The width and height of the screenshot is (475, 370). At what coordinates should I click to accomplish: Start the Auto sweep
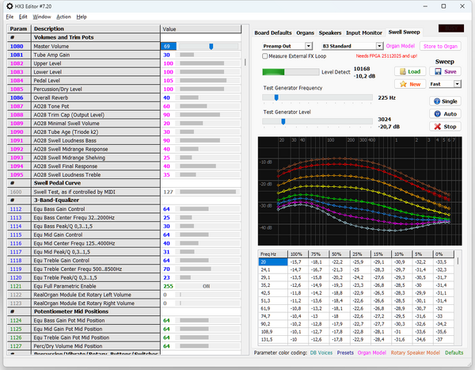445,114
